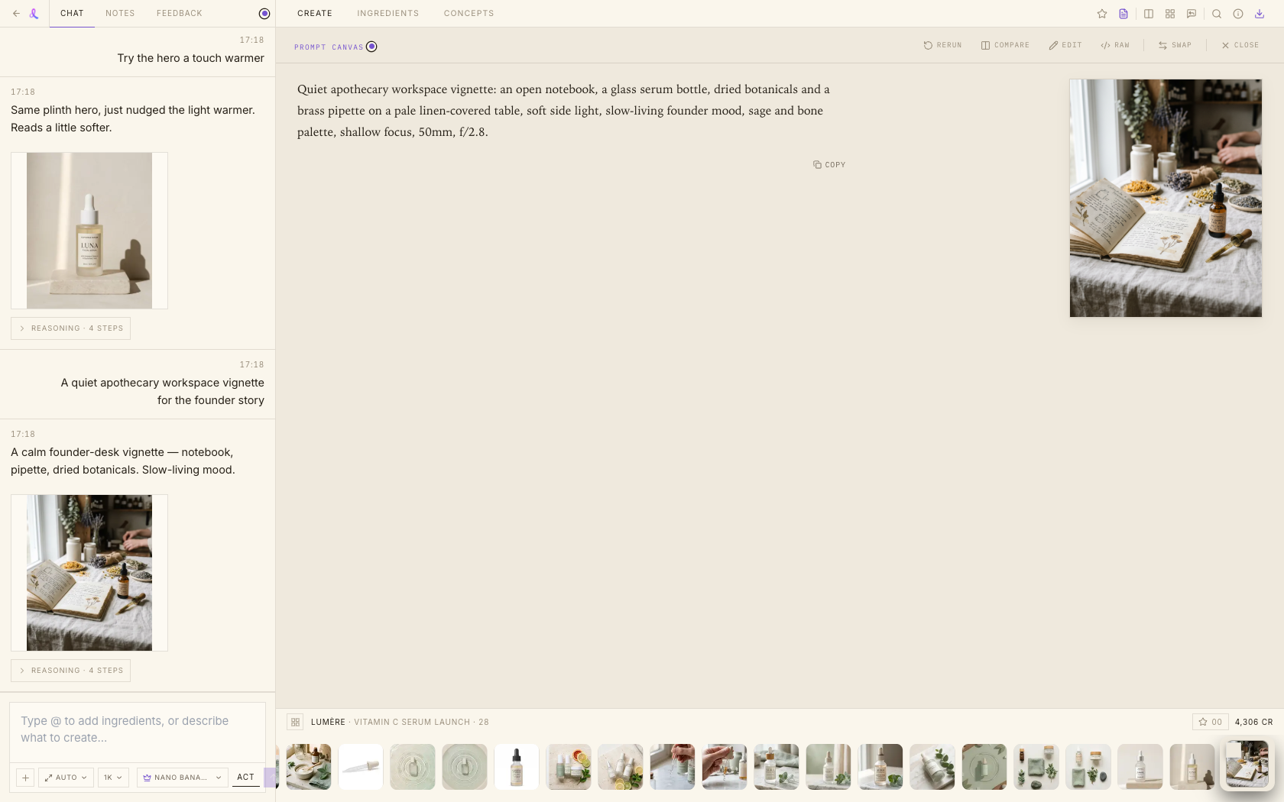The width and height of the screenshot is (1284, 802).
Task: Select the cream jar and towel thumbnail
Action: click(x=309, y=767)
